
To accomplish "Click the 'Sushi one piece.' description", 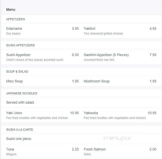I will point(19,139).
